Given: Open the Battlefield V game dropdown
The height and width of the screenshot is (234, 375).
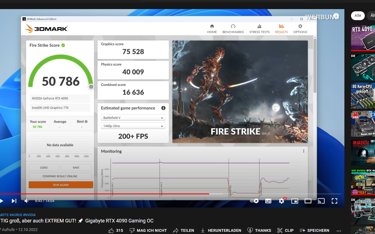Looking at the screenshot, I should [133, 117].
